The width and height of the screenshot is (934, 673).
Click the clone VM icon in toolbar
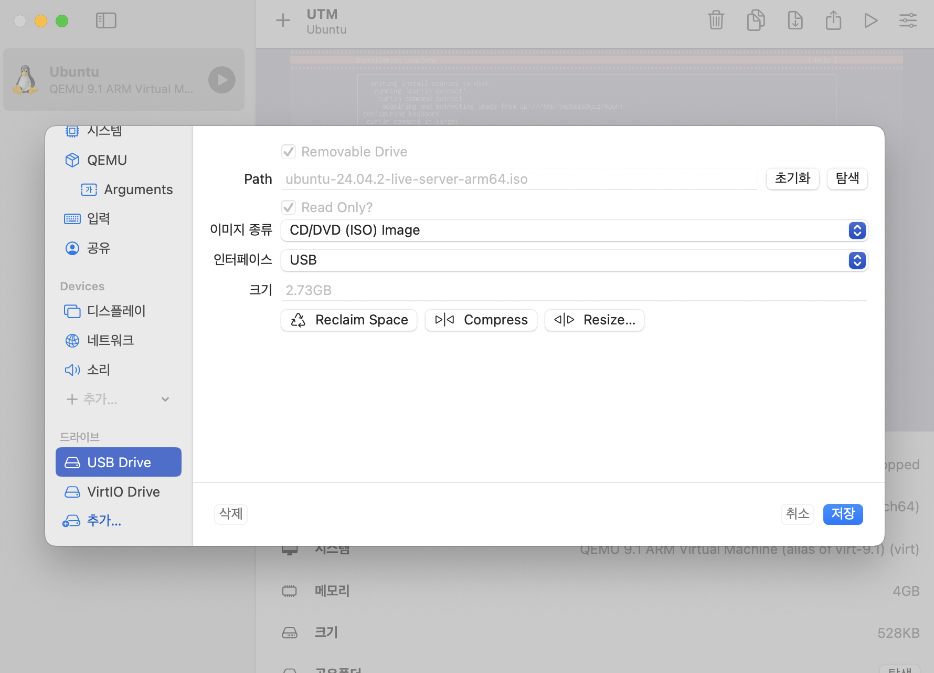(x=756, y=20)
